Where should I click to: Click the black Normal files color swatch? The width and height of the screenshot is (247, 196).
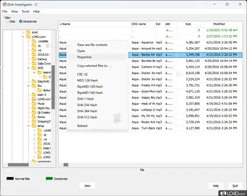point(10,179)
